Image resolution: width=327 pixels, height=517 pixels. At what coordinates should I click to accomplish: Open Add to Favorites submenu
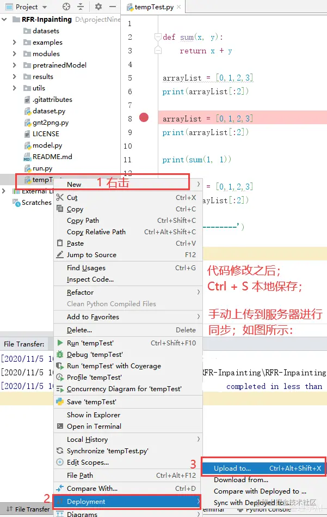pyautogui.click(x=128, y=317)
